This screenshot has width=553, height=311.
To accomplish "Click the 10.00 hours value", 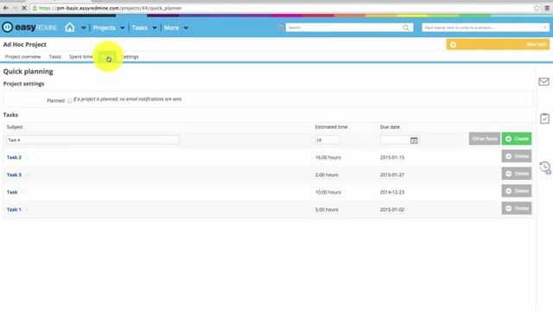I will (x=328, y=192).
